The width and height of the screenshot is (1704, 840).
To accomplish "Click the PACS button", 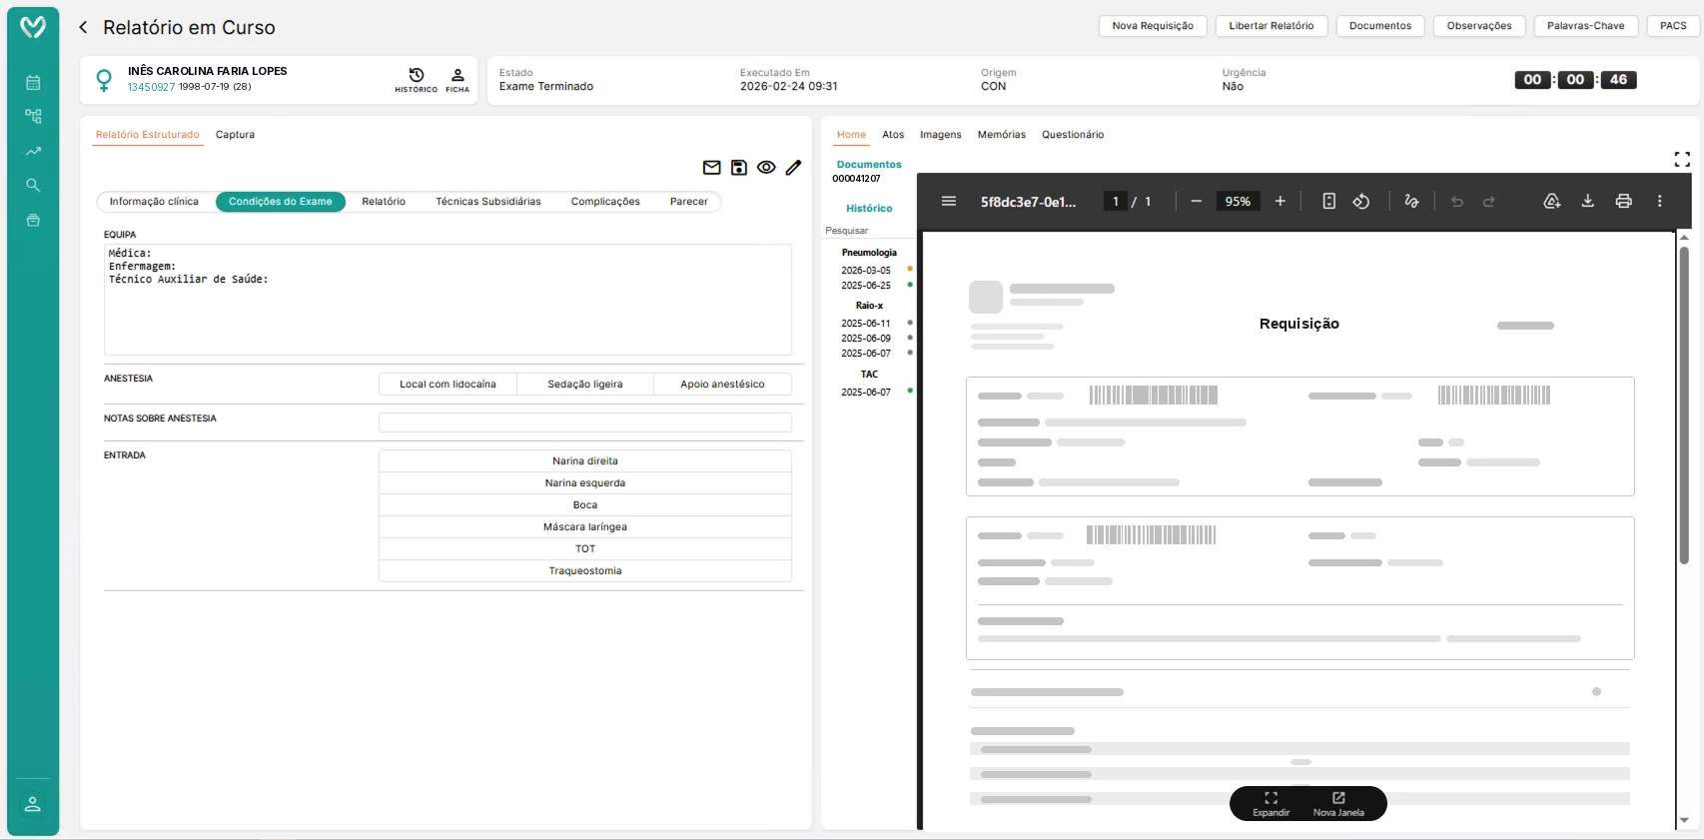I will [x=1673, y=26].
